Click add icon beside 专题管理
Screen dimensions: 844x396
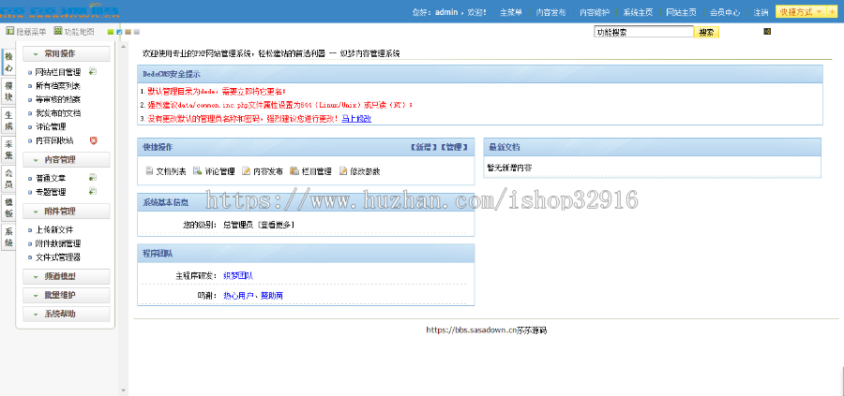(93, 191)
